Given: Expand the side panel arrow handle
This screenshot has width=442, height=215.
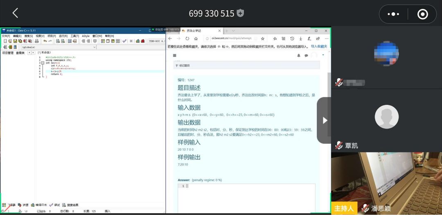Looking at the screenshot, I should click(325, 120).
